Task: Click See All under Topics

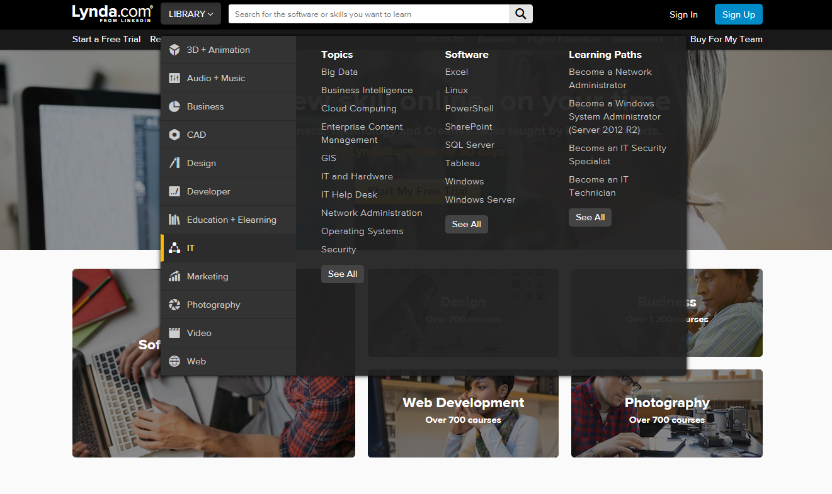Action: 343,274
